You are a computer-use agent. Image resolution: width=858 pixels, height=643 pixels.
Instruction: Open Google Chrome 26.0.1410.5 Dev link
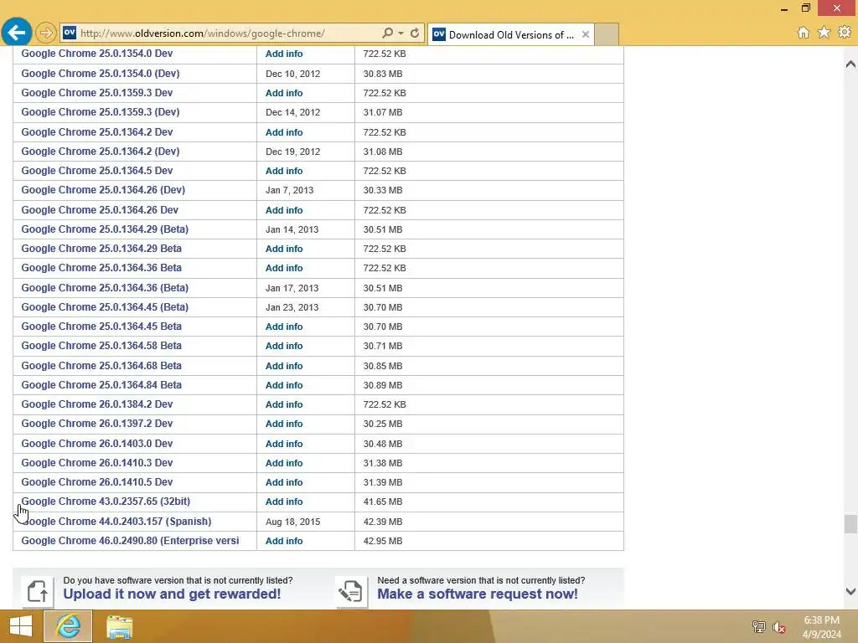[97, 482]
